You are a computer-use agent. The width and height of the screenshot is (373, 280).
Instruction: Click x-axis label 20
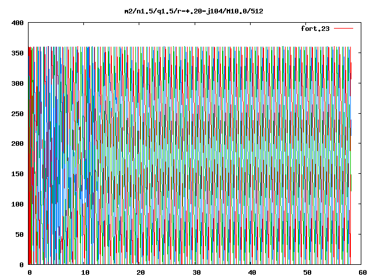click(x=140, y=272)
